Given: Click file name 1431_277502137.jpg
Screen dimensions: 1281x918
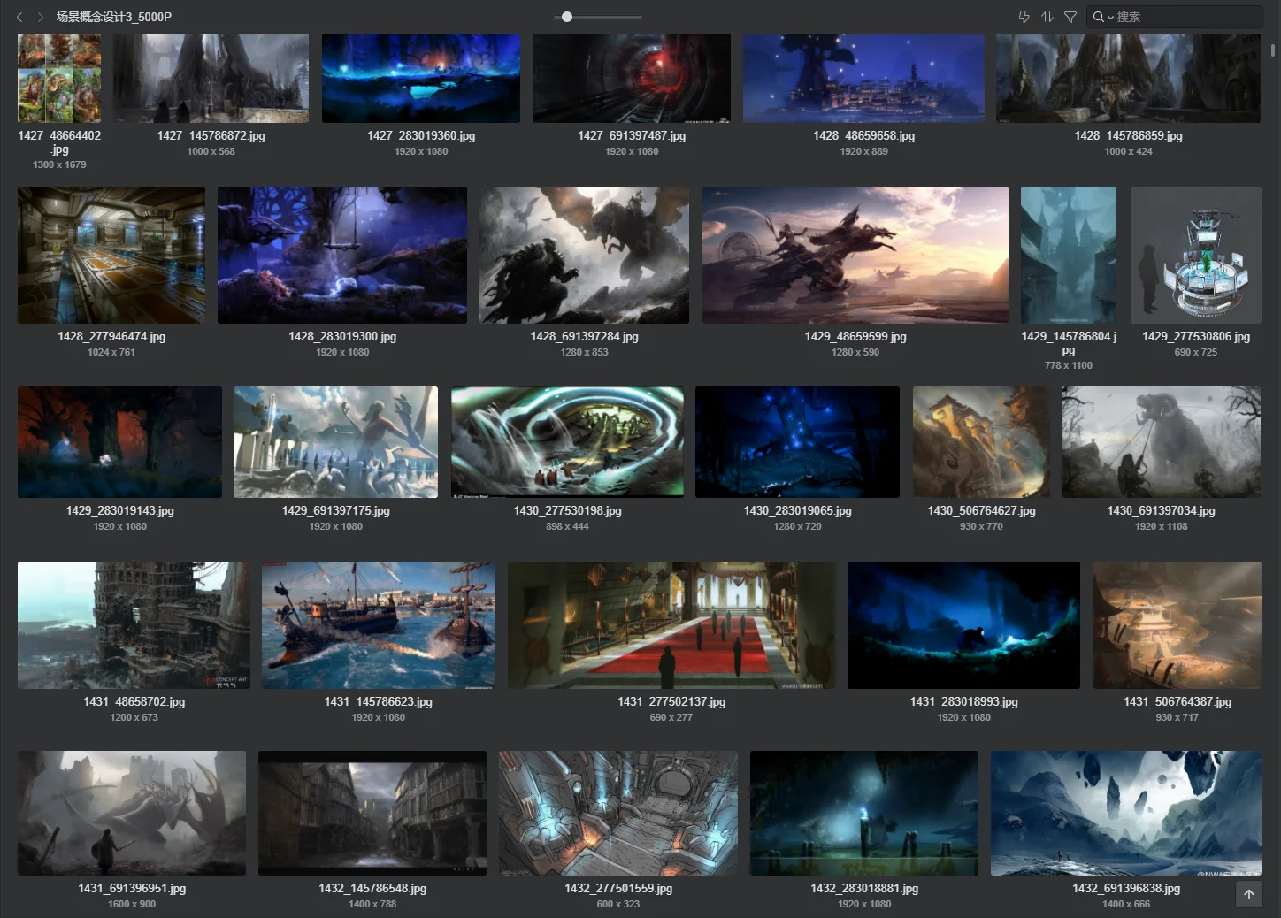Looking at the screenshot, I should click(x=671, y=701).
